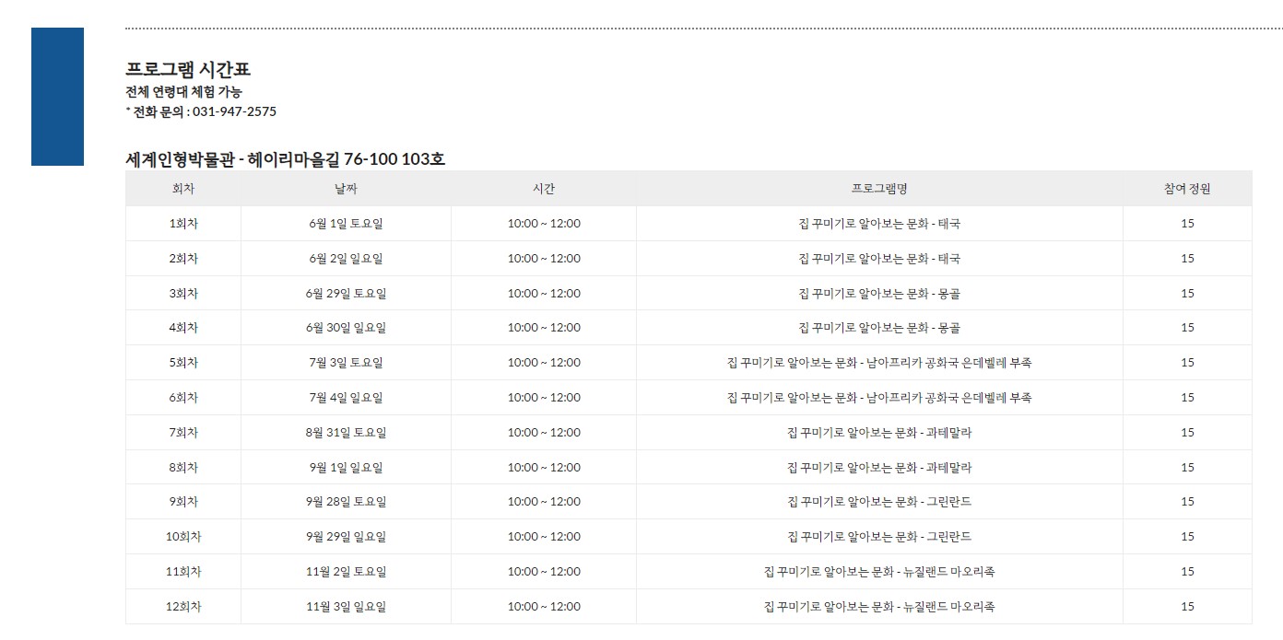The image size is (1283, 640).
Task: Click the capacity 15 in 12회차 row
Action: tap(1187, 607)
